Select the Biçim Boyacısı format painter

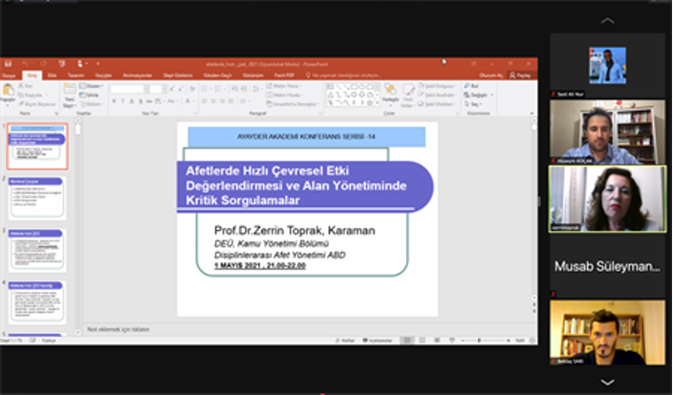[37, 104]
